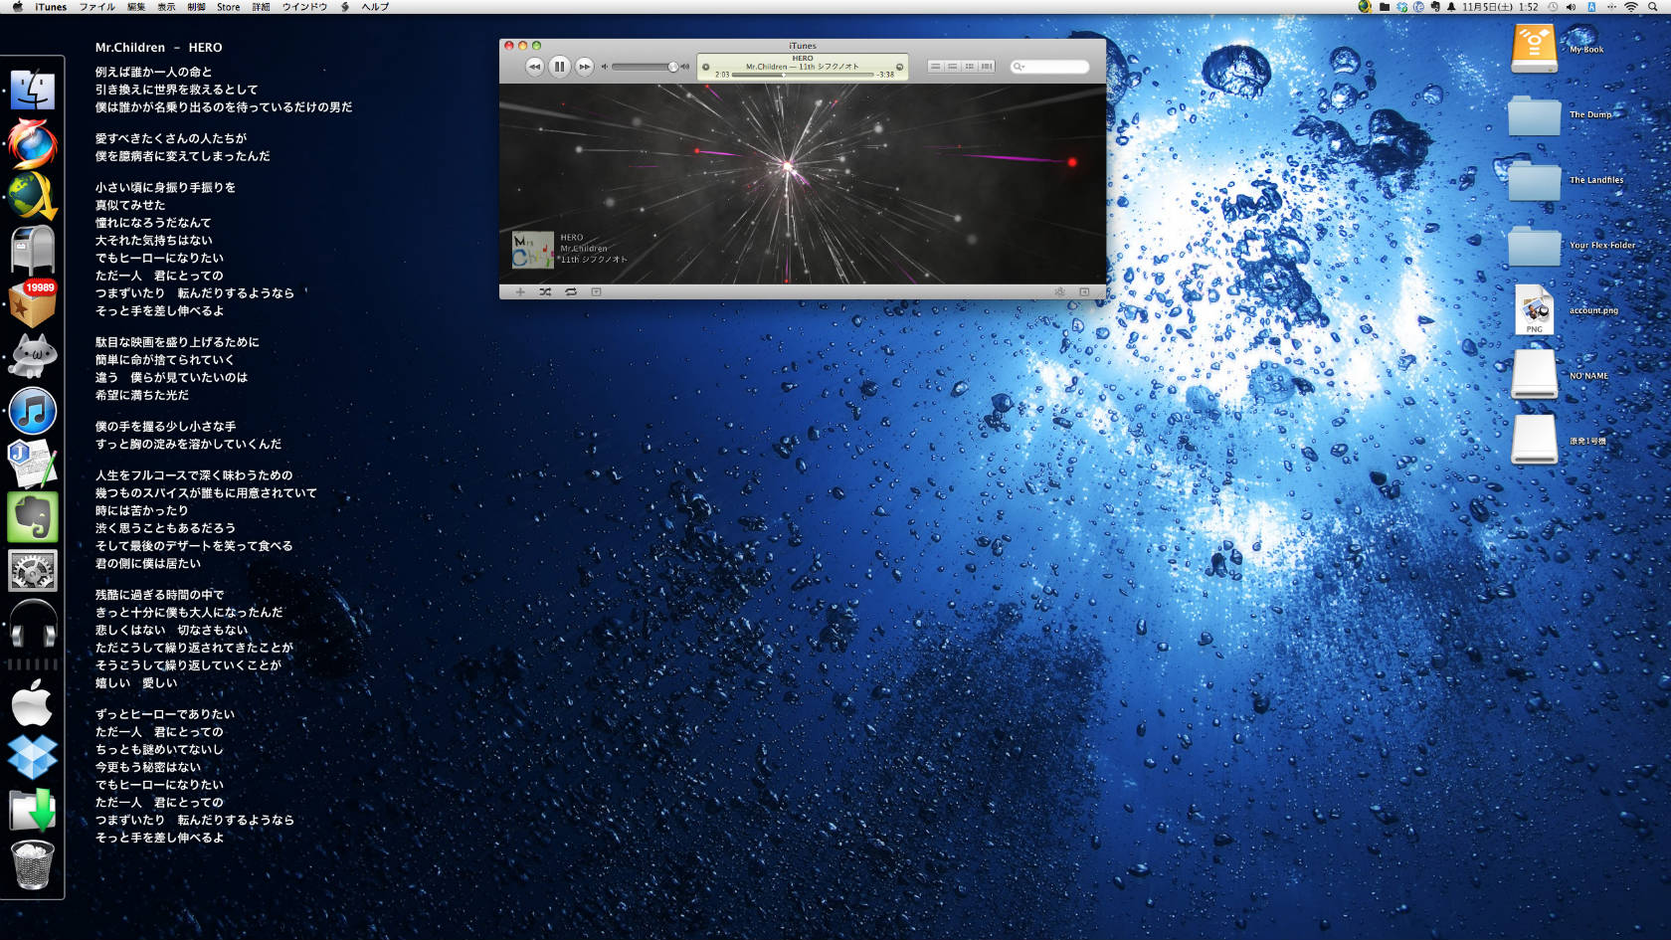The height and width of the screenshot is (940, 1671).
Task: Toggle the iTunes sidebar panel button
Action: (x=1084, y=292)
